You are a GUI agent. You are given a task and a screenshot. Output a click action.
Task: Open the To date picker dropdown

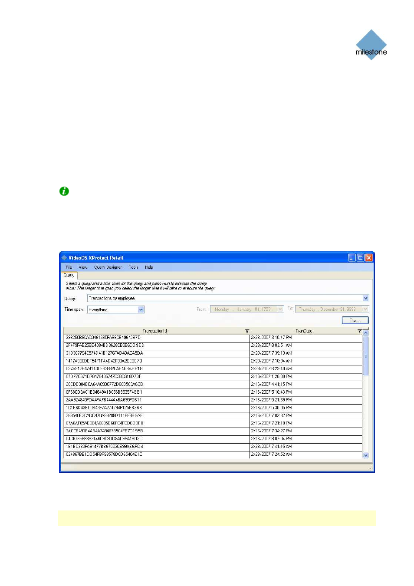[x=365, y=309]
